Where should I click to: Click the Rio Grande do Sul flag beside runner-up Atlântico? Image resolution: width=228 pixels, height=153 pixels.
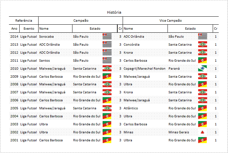(202, 108)
